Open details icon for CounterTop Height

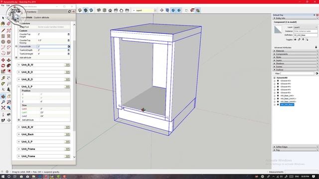pyautogui.click(x=69, y=34)
